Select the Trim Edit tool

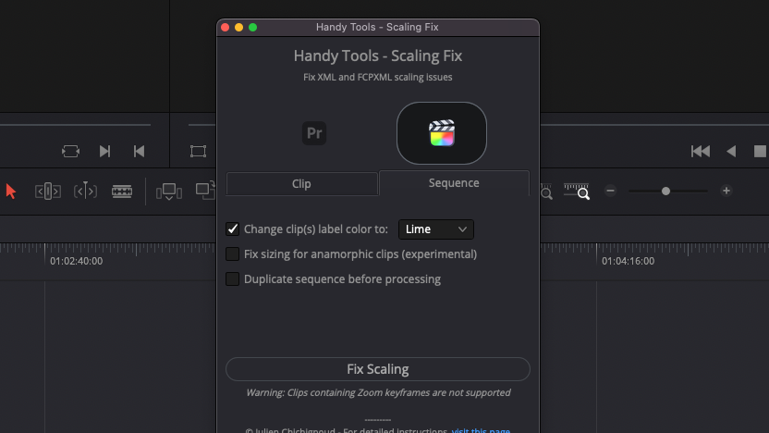point(48,191)
